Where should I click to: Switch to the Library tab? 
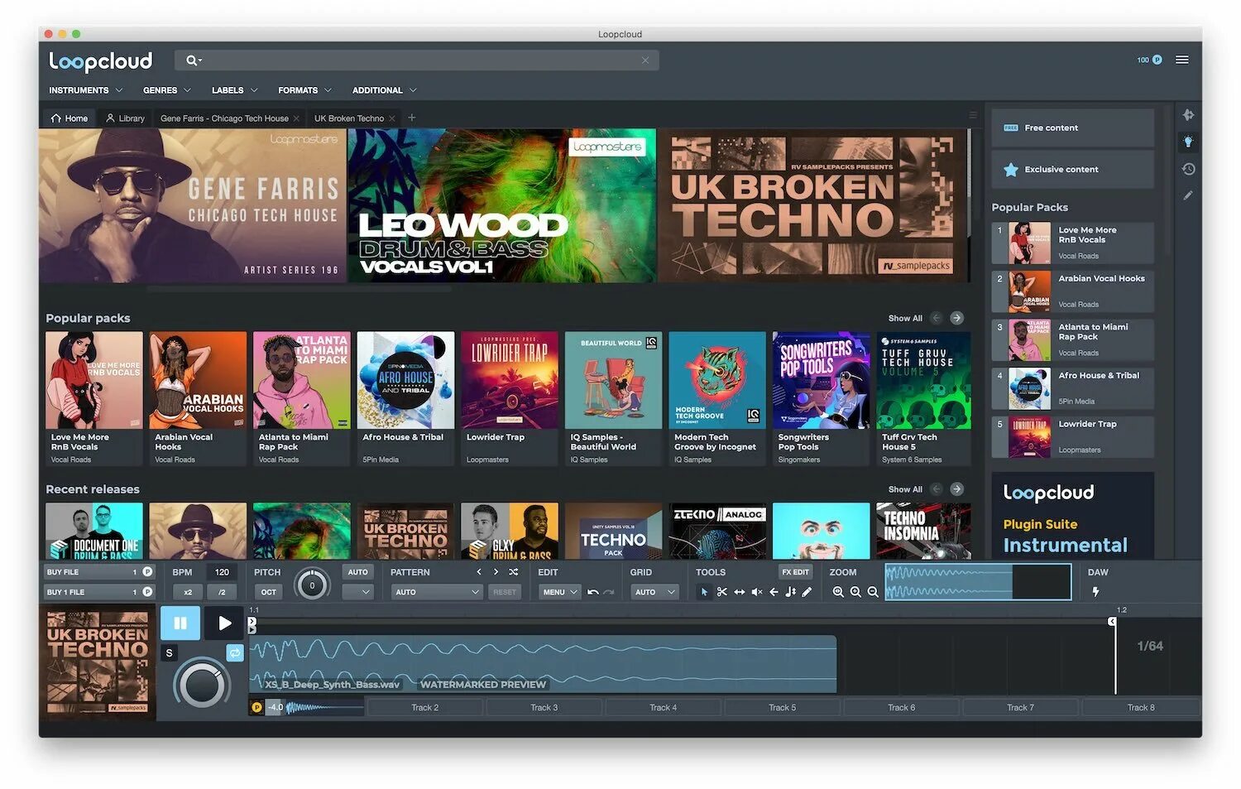tap(126, 118)
